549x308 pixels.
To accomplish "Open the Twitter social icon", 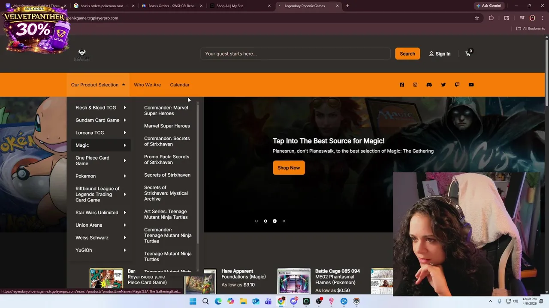I will click(x=443, y=85).
